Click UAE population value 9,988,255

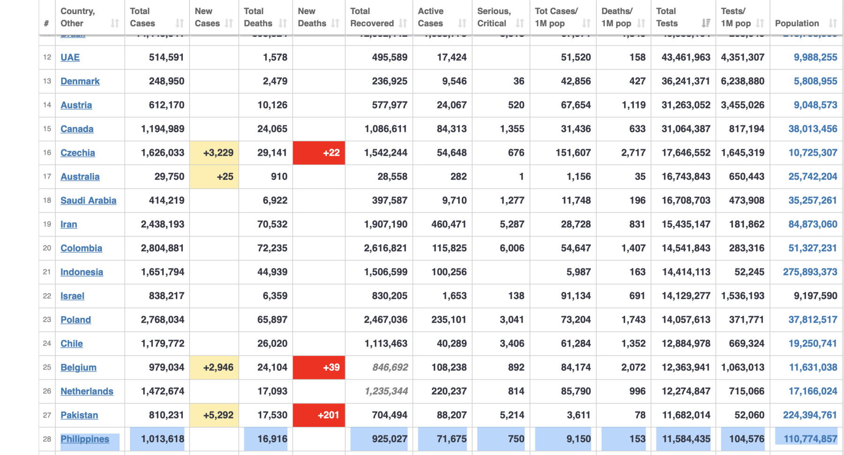[x=815, y=57]
